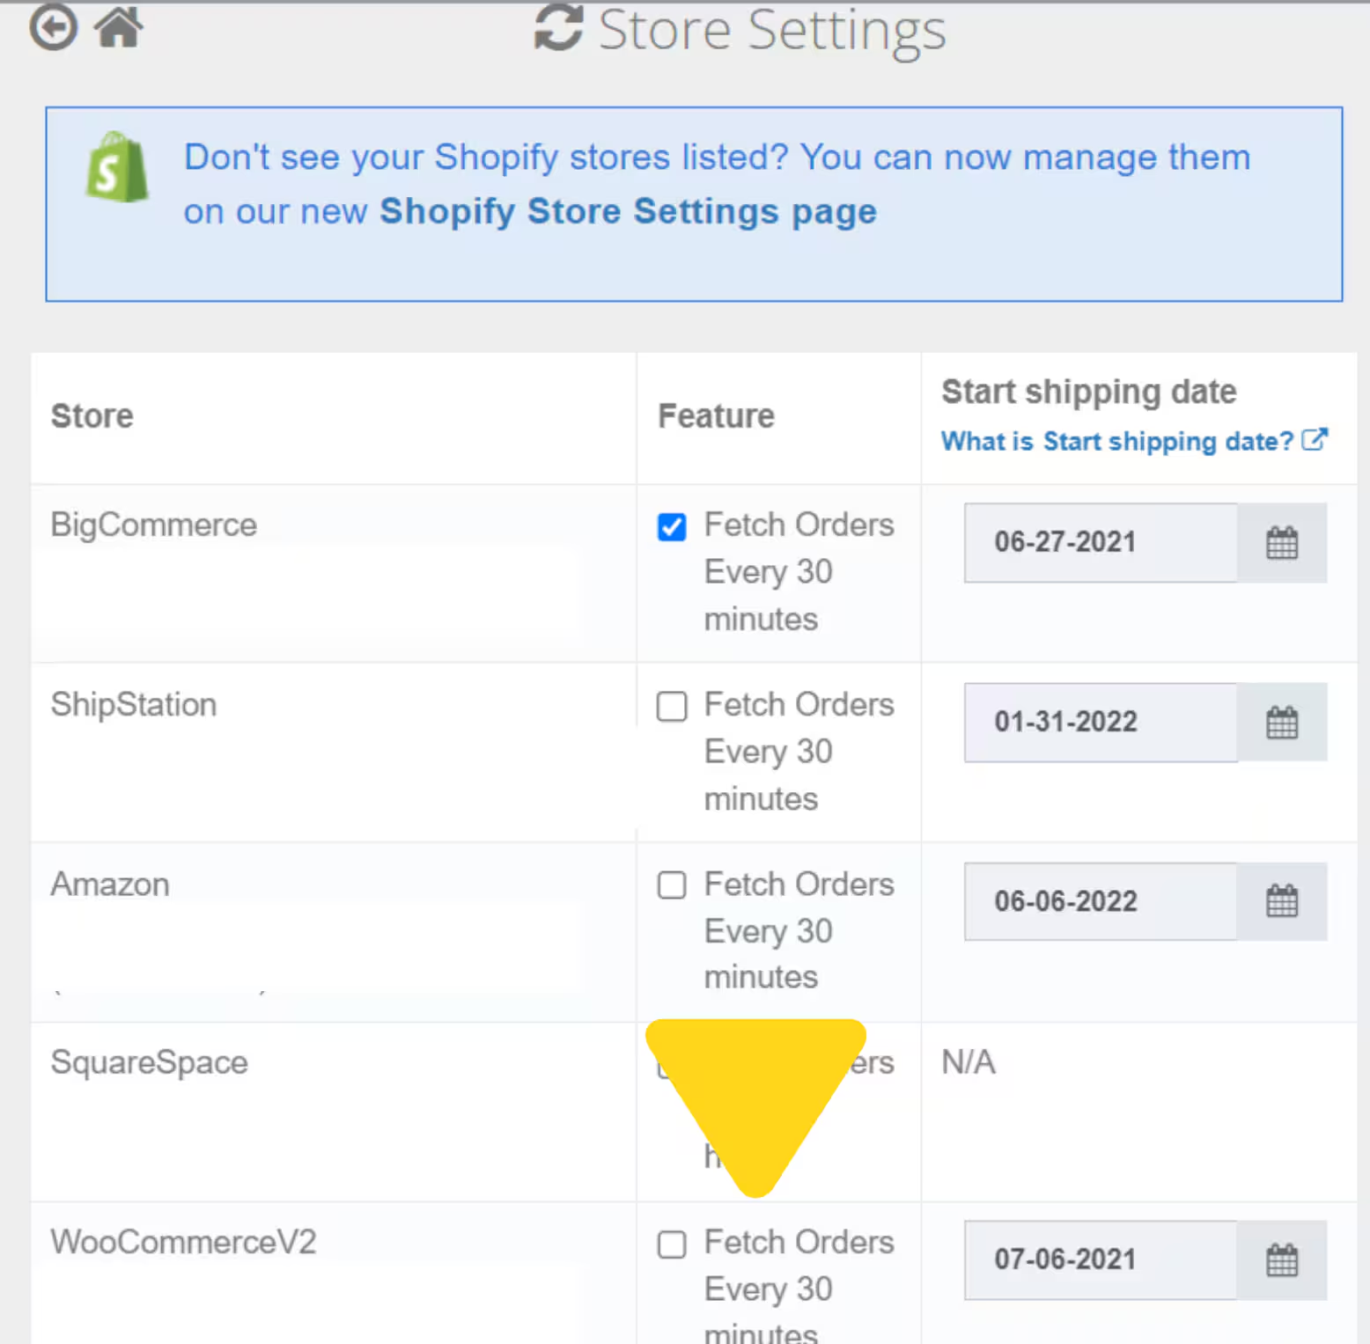Click the WooCommerceV2 date field showing 07-06-2021
Screen dimensions: 1370x1344
[1099, 1260]
